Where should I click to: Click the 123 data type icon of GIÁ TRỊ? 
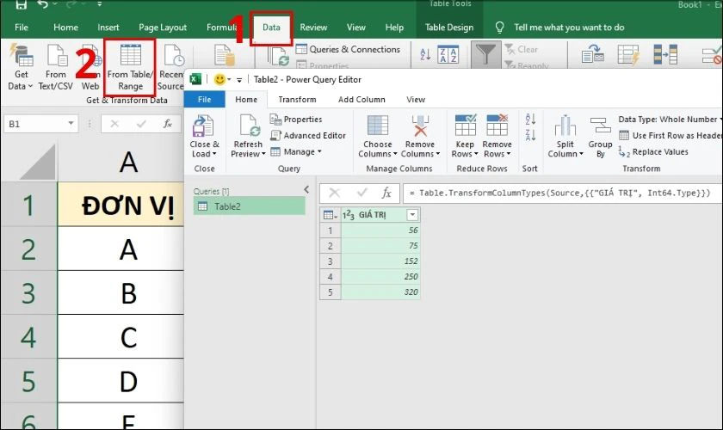tap(348, 215)
